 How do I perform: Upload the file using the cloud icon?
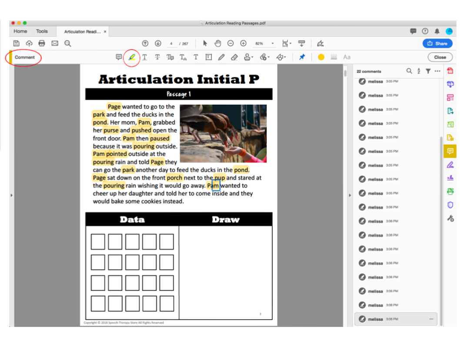point(29,43)
